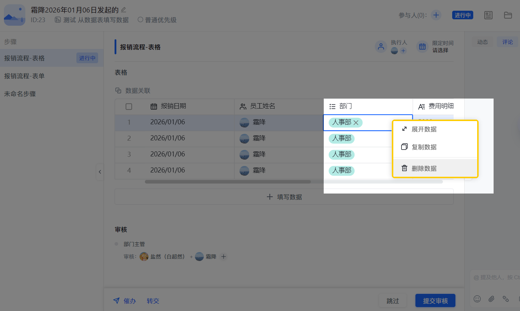Add a new row via 填写数据

pos(284,196)
